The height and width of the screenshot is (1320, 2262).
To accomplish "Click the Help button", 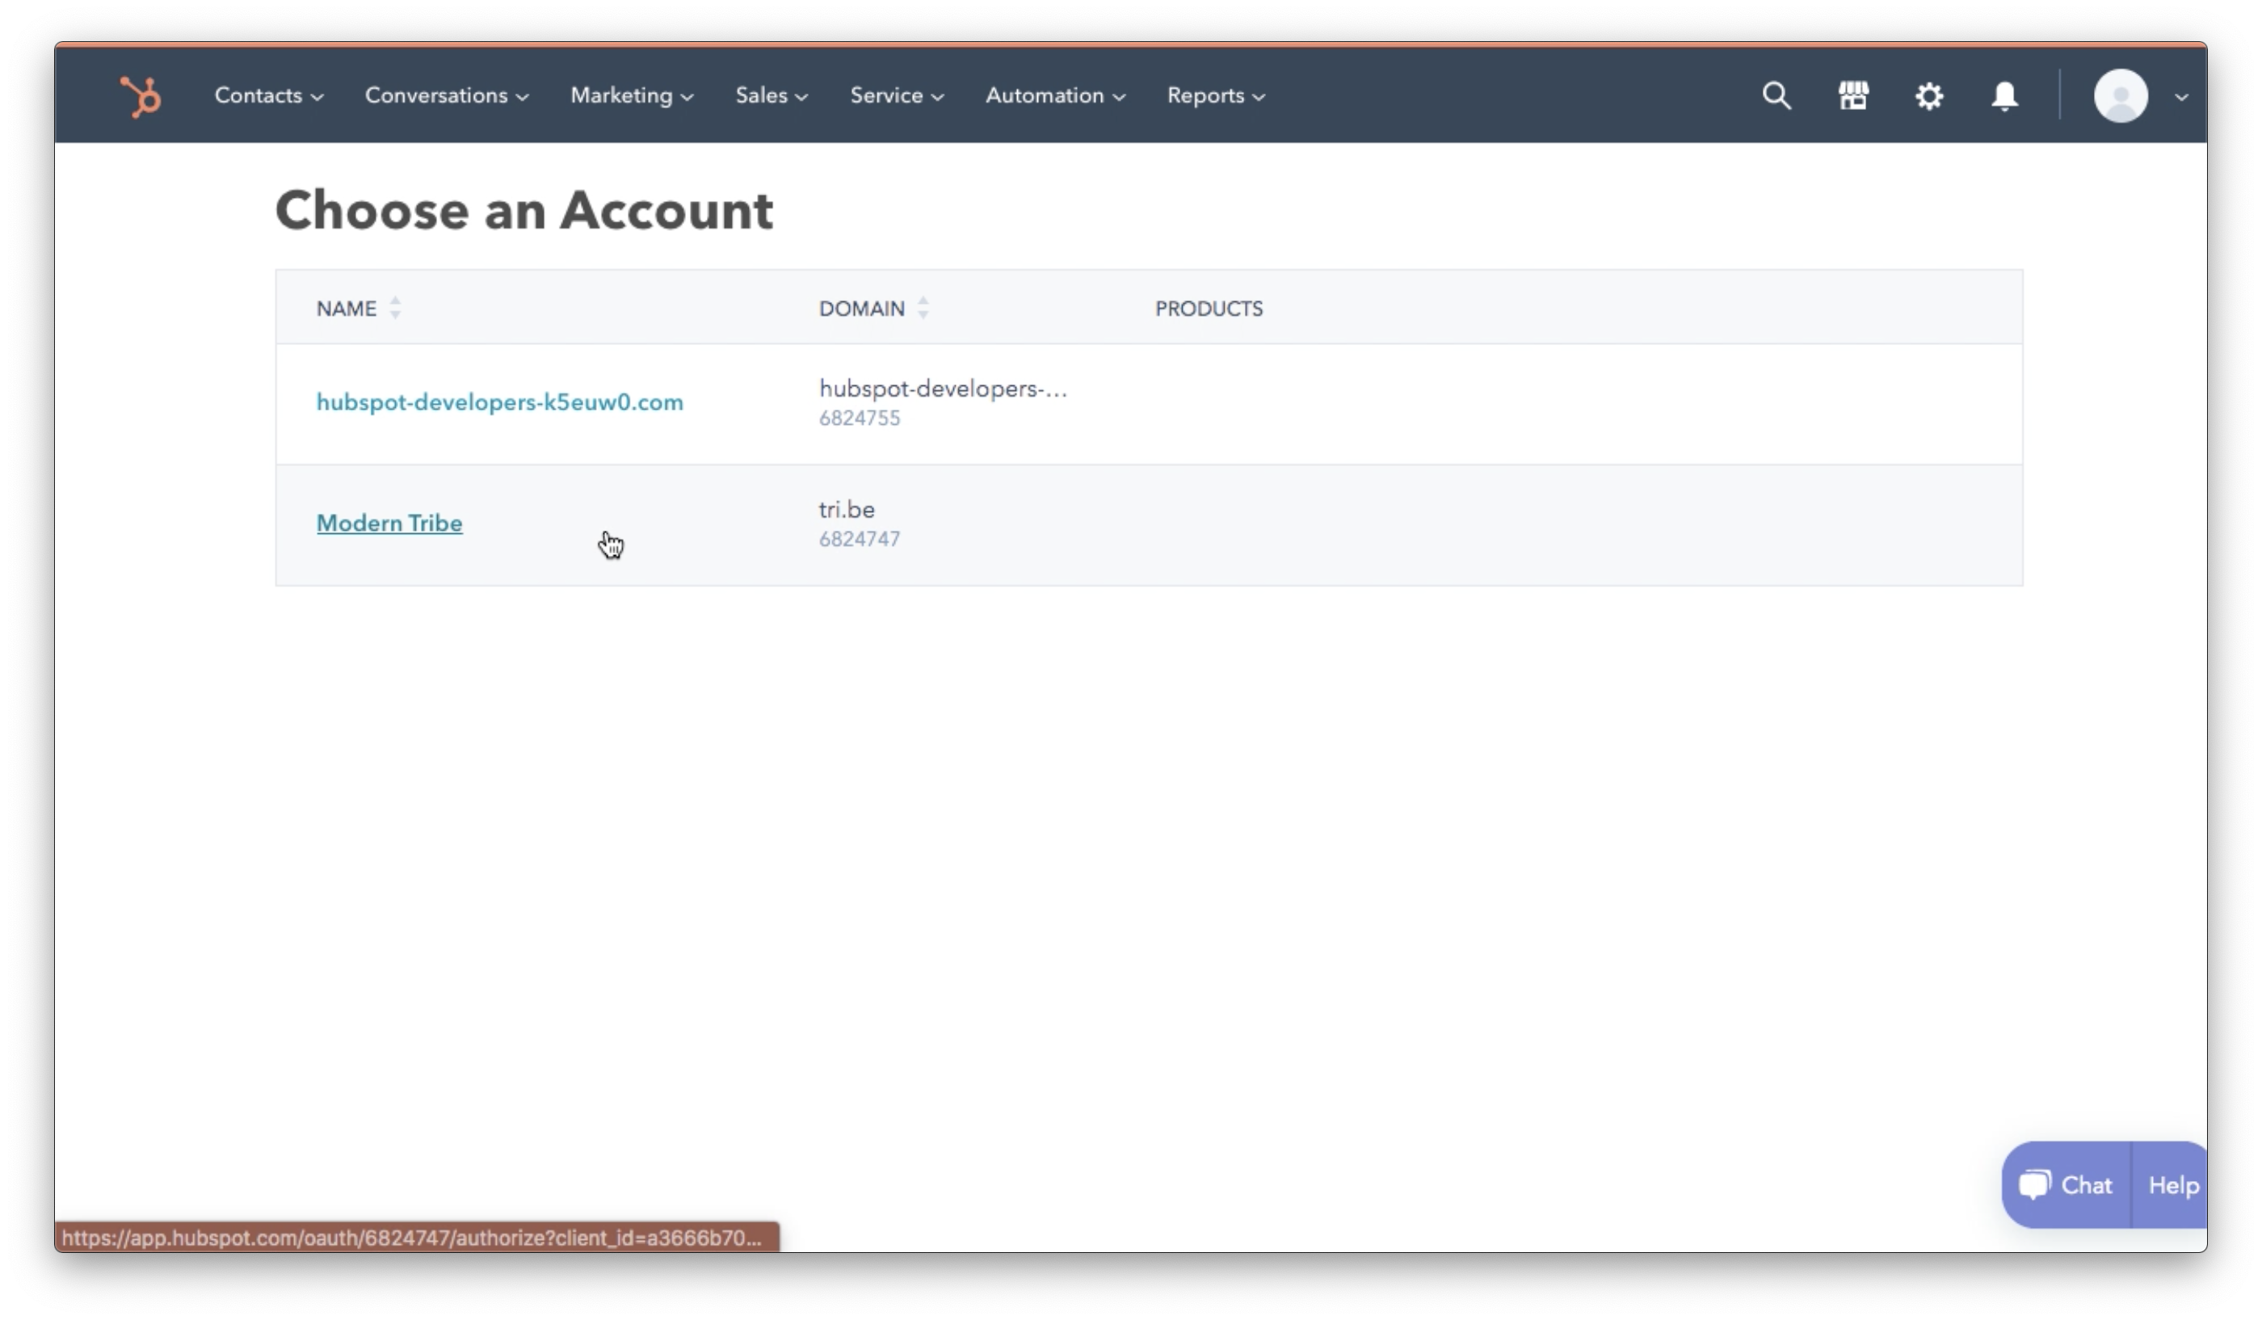I will coord(2172,1184).
